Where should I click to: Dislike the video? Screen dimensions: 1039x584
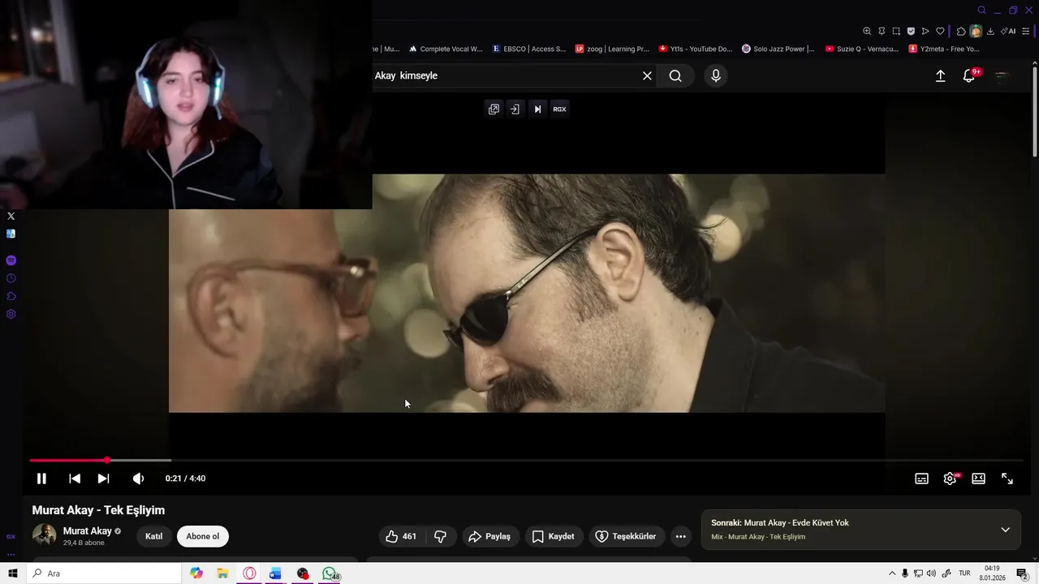440,536
